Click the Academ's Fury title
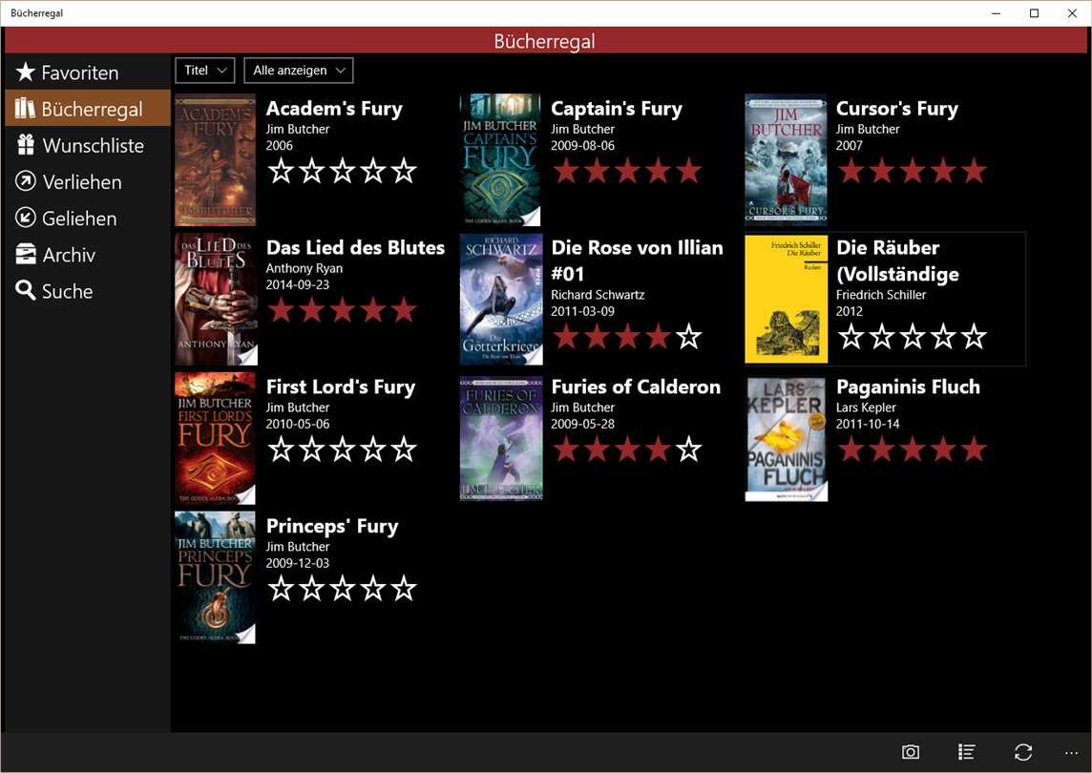 pyautogui.click(x=334, y=109)
